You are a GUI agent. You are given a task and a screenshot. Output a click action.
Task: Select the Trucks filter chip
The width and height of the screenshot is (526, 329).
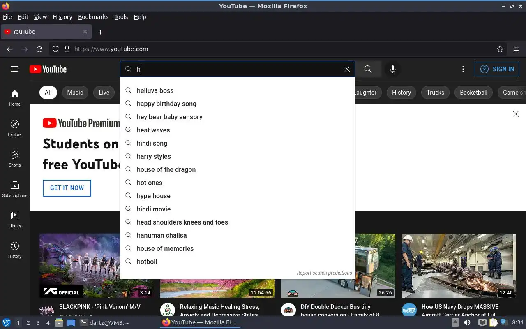pyautogui.click(x=435, y=93)
